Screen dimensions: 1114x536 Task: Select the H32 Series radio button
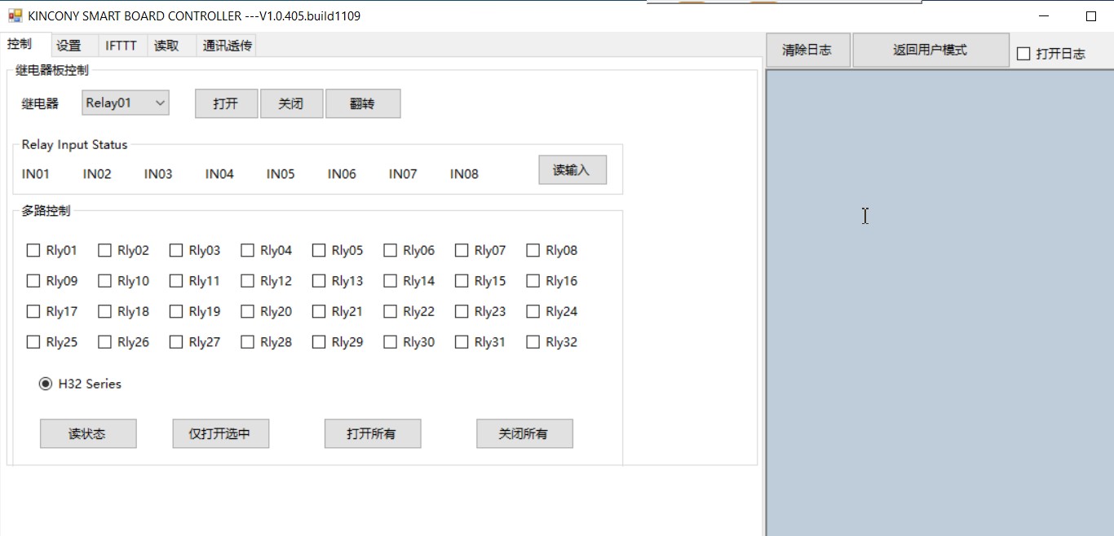point(46,384)
